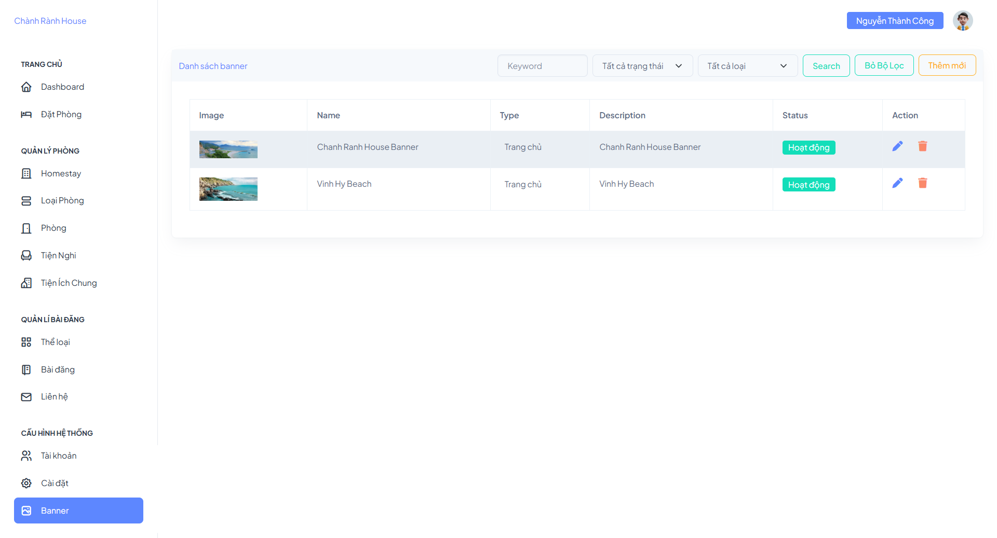Screen dimensions: 997x538
Task: Expand the Tất cả loại dropdown
Action: [747, 66]
